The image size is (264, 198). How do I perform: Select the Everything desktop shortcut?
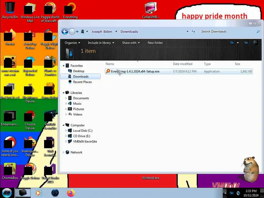pyautogui.click(x=70, y=10)
